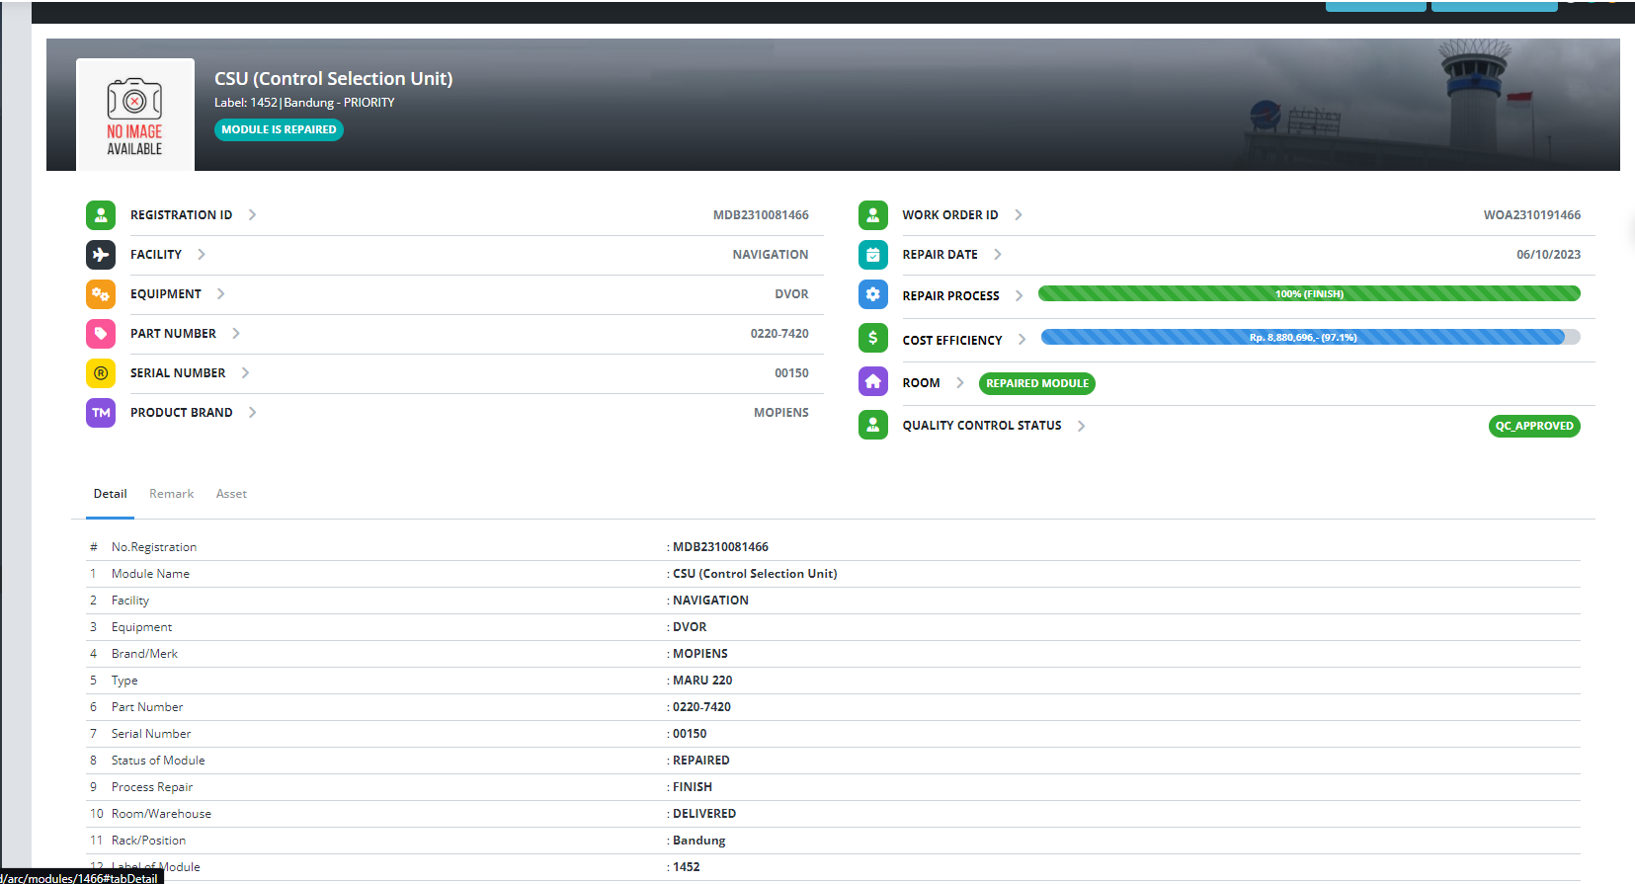1635x884 pixels.
Task: Select the DVOR equipment value in summary
Action: coord(791,294)
